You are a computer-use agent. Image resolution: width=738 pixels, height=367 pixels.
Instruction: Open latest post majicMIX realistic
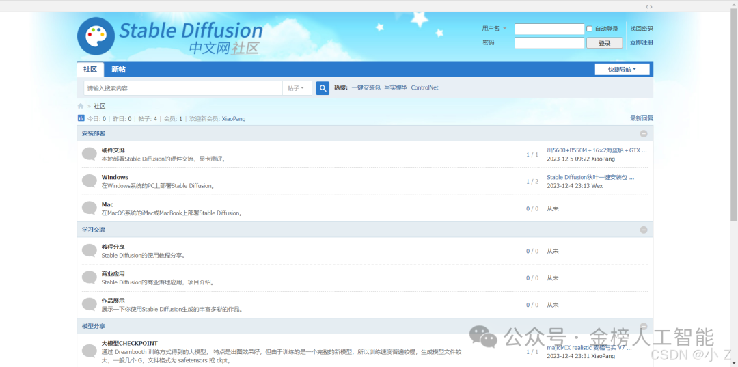click(589, 348)
